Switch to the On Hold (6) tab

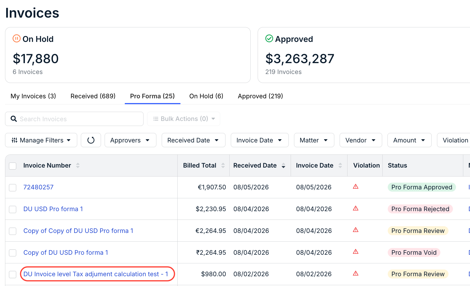tap(206, 96)
